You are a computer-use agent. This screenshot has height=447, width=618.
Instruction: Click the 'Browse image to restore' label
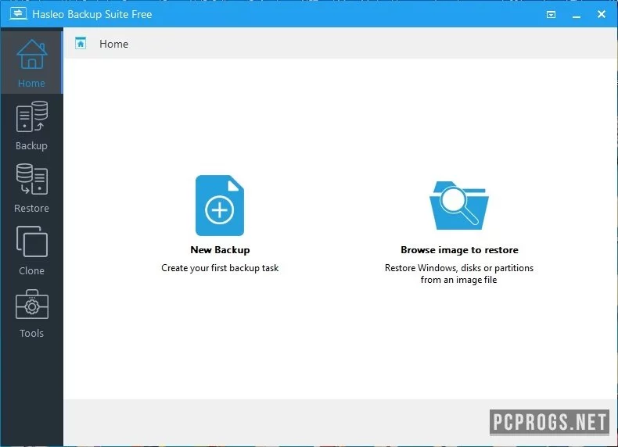[459, 250]
